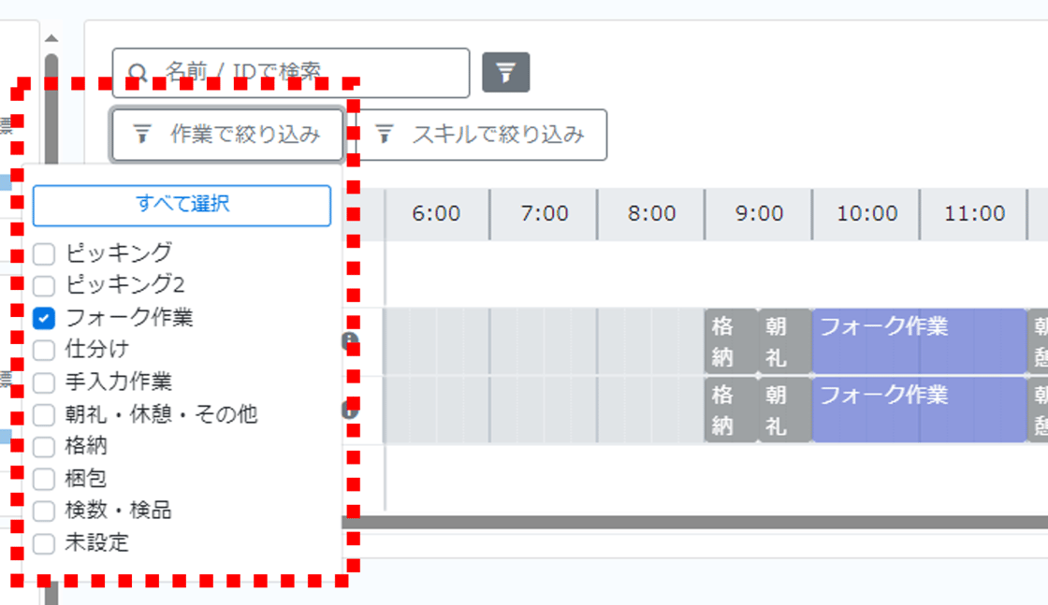This screenshot has width=1048, height=605.
Task: Click the gray filter funnel icon button
Action: (x=506, y=72)
